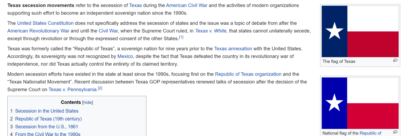Open Republic of Texas organization link
Screen dimensions: 408x136
248,74
